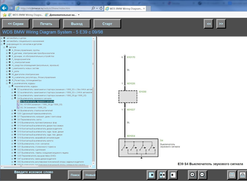The height and width of the screenshot is (181, 247).
Task: Go to next page with >> button
Action: [221, 24]
